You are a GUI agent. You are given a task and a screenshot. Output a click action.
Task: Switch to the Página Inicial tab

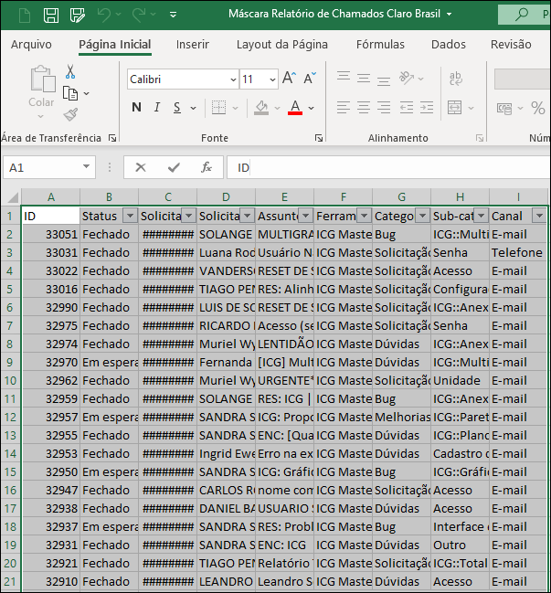pos(115,44)
